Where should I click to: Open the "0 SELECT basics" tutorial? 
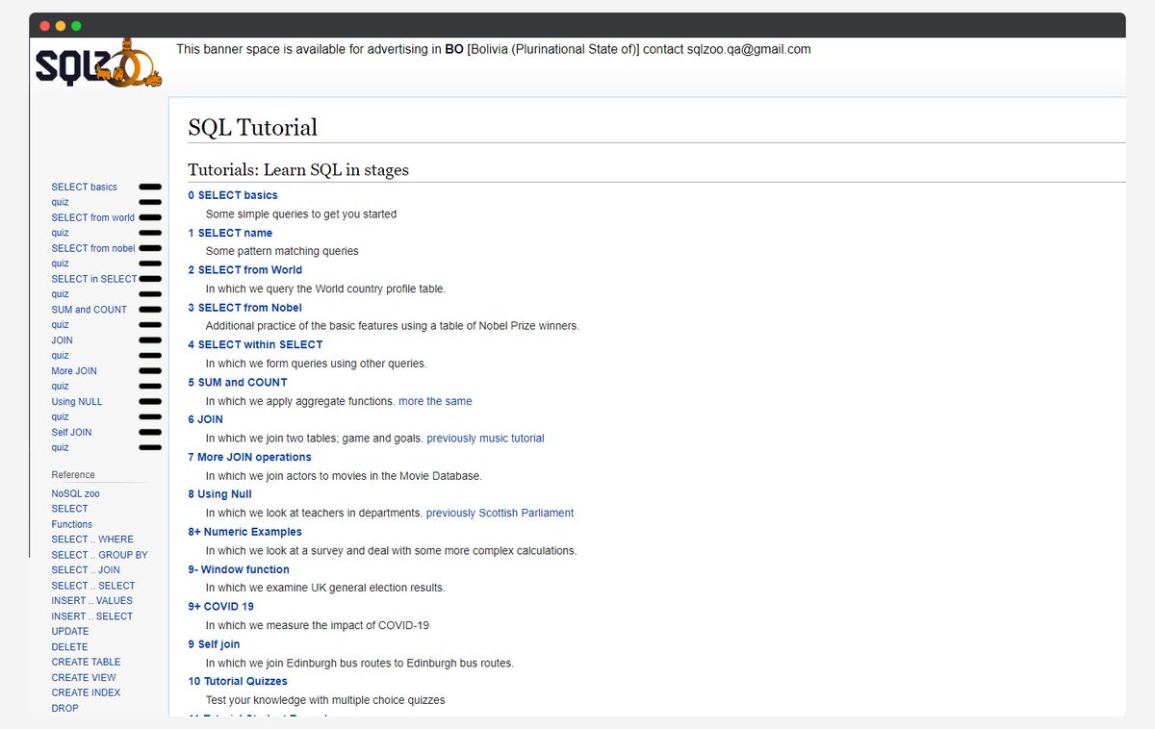[x=232, y=194]
